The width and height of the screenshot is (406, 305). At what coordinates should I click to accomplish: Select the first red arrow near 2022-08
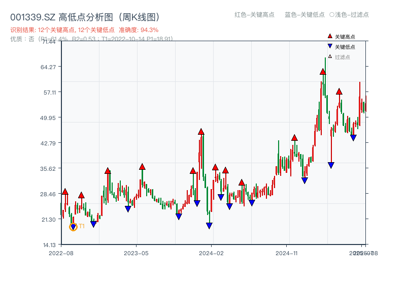tap(65, 192)
